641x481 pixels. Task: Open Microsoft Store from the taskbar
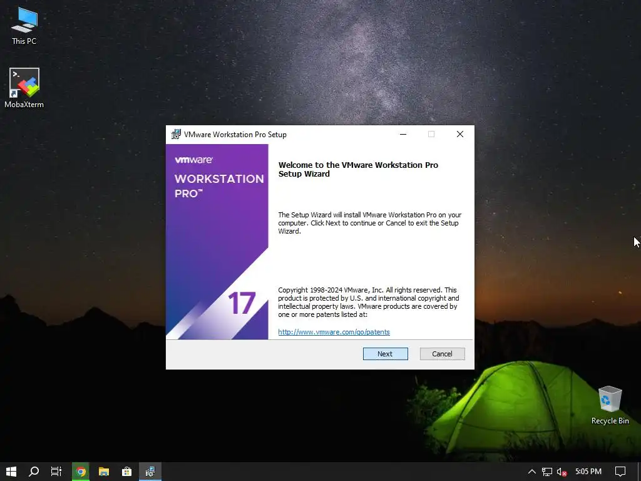(126, 472)
